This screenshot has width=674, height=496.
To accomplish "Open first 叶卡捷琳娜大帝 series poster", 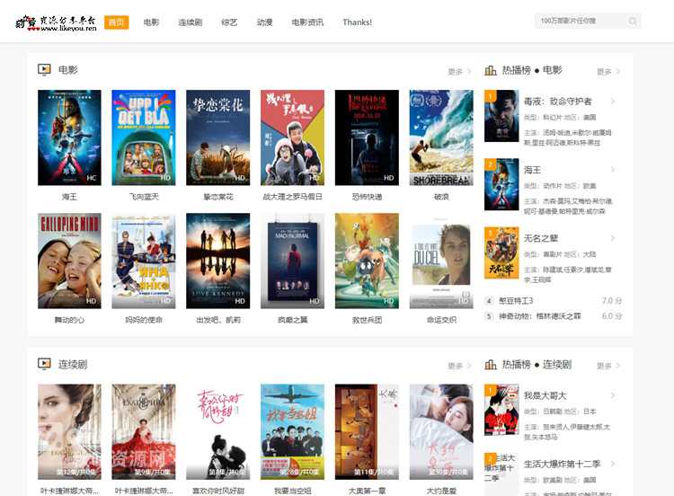I will click(x=69, y=432).
